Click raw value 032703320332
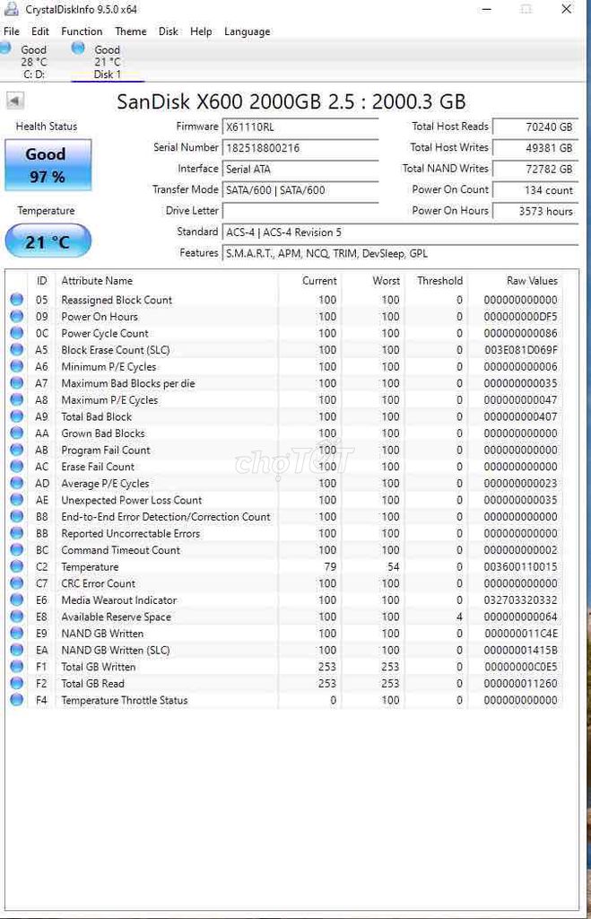Screen dimensions: 591x919 520,600
